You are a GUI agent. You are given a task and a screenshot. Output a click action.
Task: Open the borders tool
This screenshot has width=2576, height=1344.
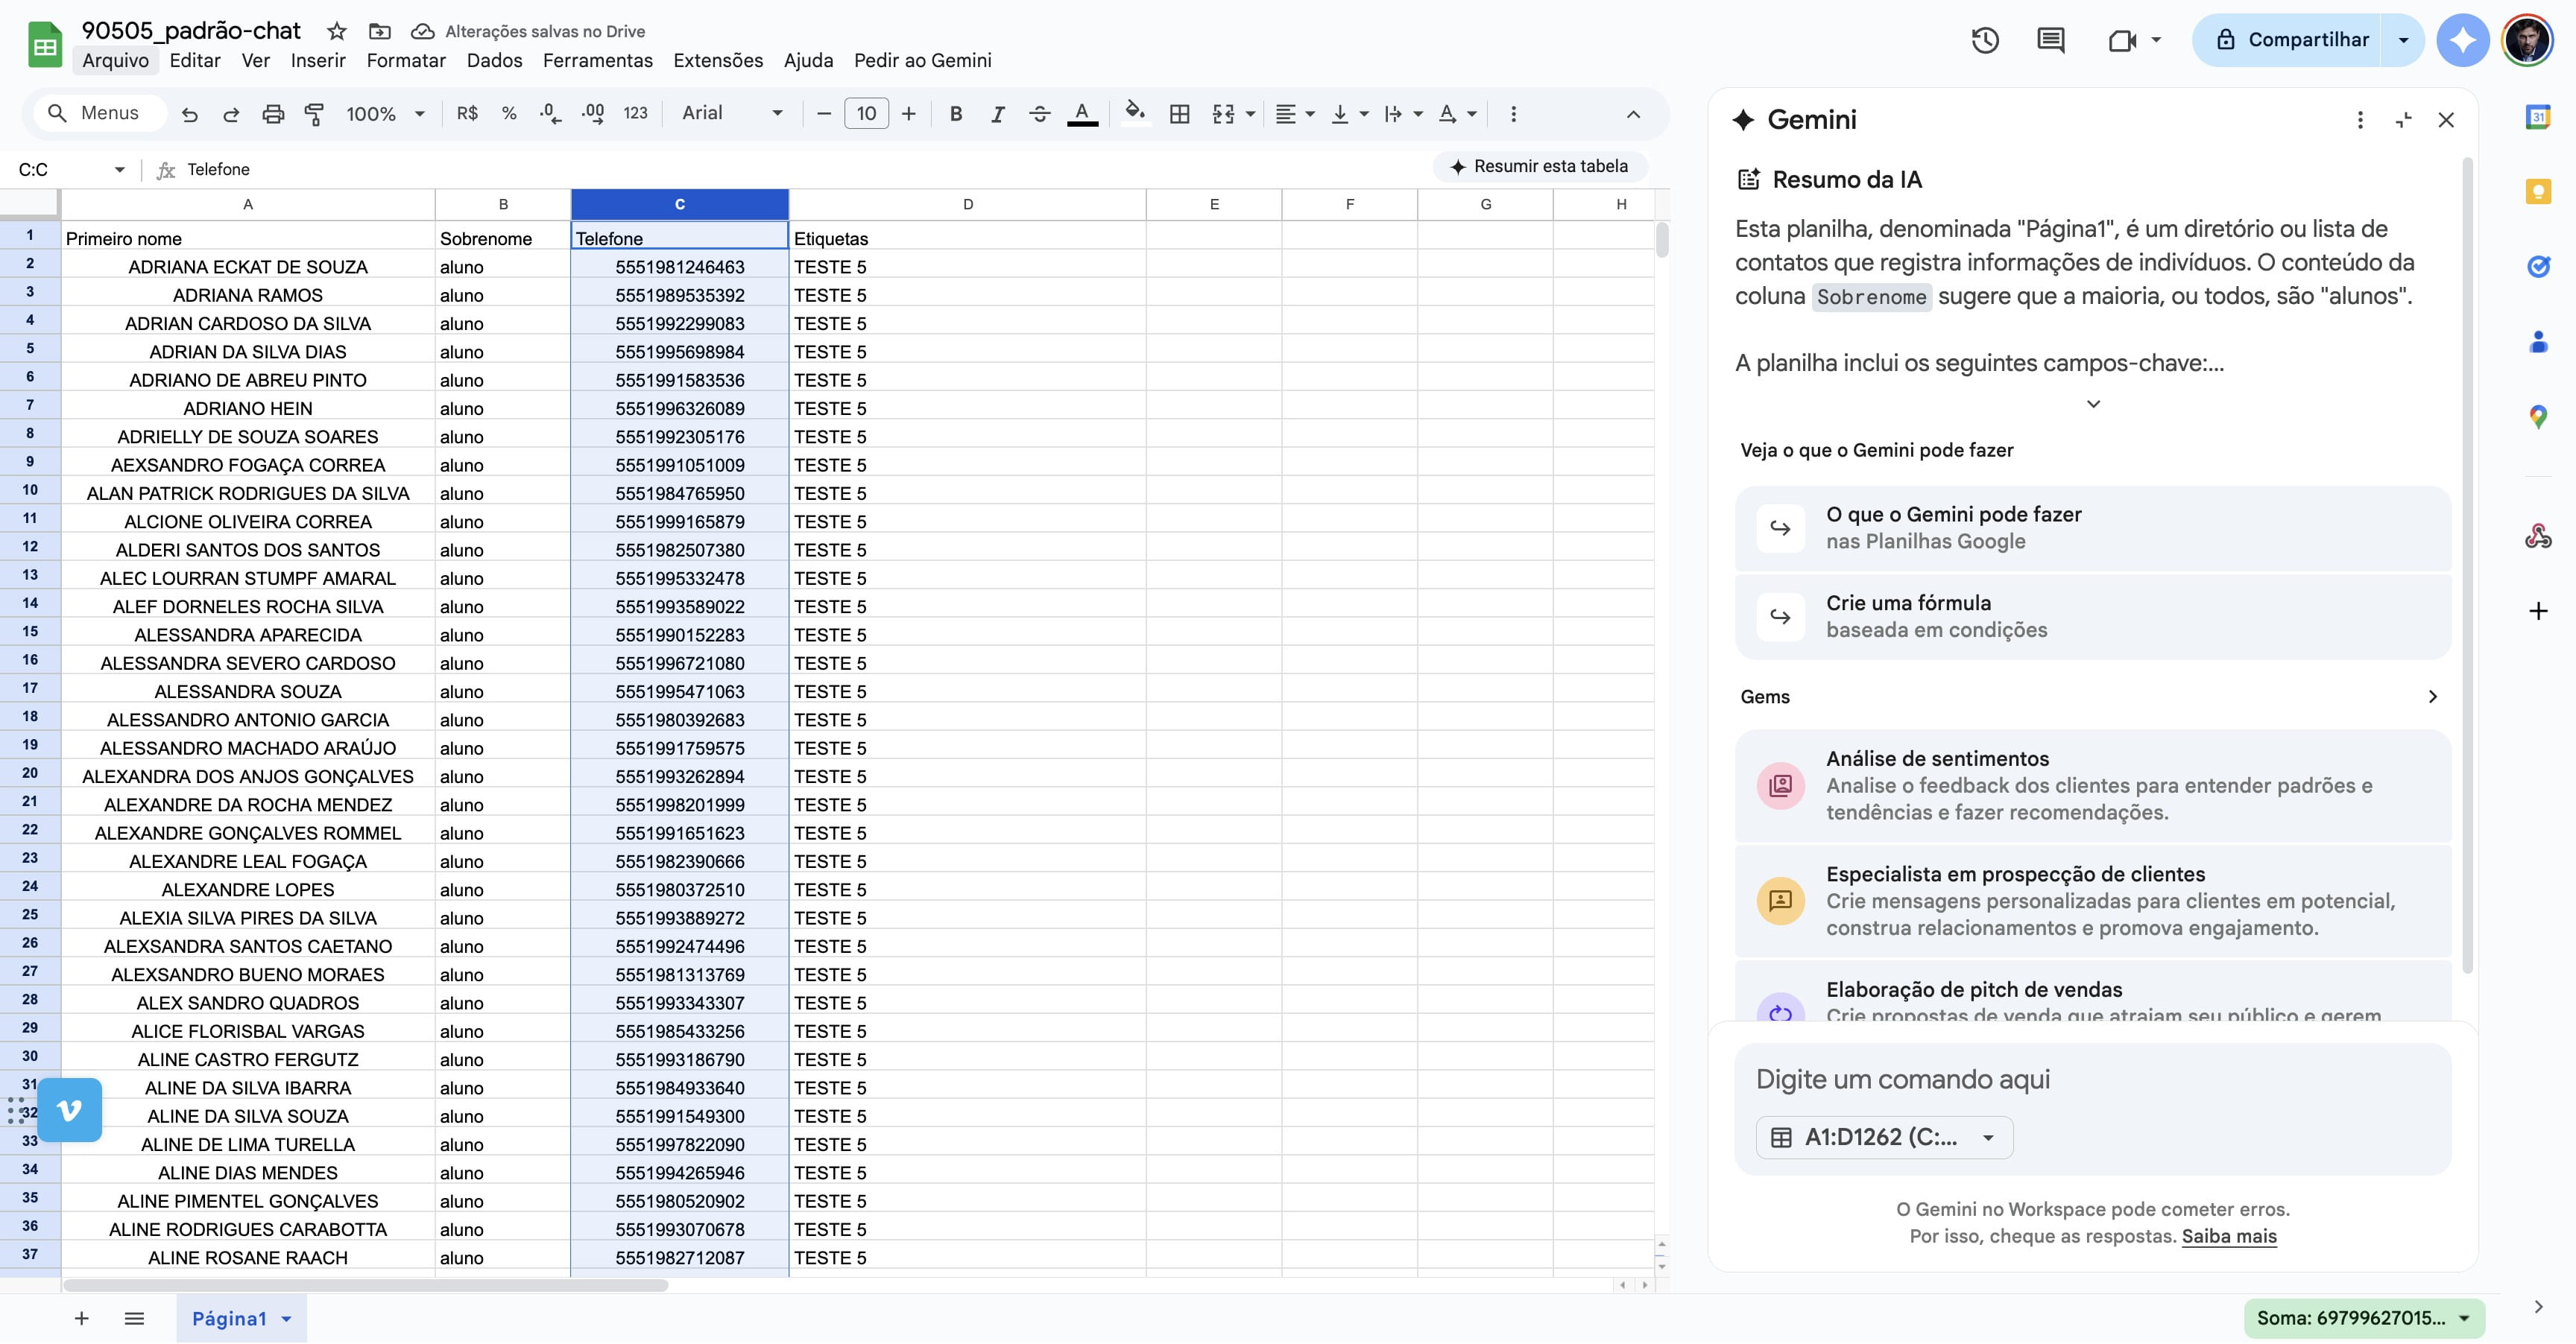1179,114
